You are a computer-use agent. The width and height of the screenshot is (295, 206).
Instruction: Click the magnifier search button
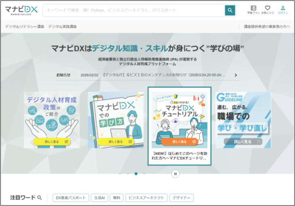point(230,11)
